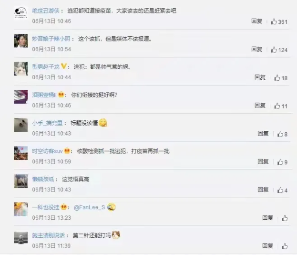The width and height of the screenshot is (297, 255).
Task: Like 施主请别说话's comment
Action: [285, 246]
